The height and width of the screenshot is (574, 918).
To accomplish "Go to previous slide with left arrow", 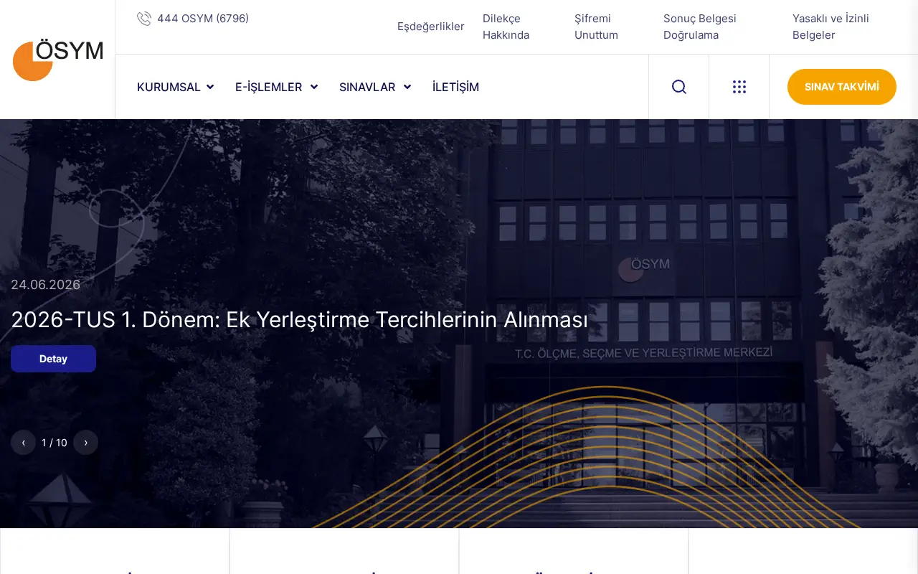I will coord(24,443).
